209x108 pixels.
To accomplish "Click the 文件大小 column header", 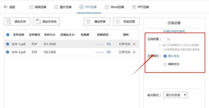I will pos(50,35).
